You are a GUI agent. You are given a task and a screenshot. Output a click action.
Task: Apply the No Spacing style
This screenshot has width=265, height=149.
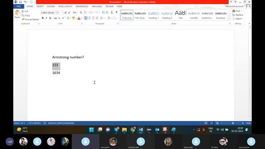[140, 15]
